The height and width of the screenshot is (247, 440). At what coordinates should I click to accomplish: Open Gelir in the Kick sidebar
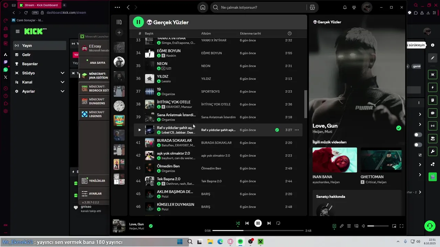coord(40,55)
